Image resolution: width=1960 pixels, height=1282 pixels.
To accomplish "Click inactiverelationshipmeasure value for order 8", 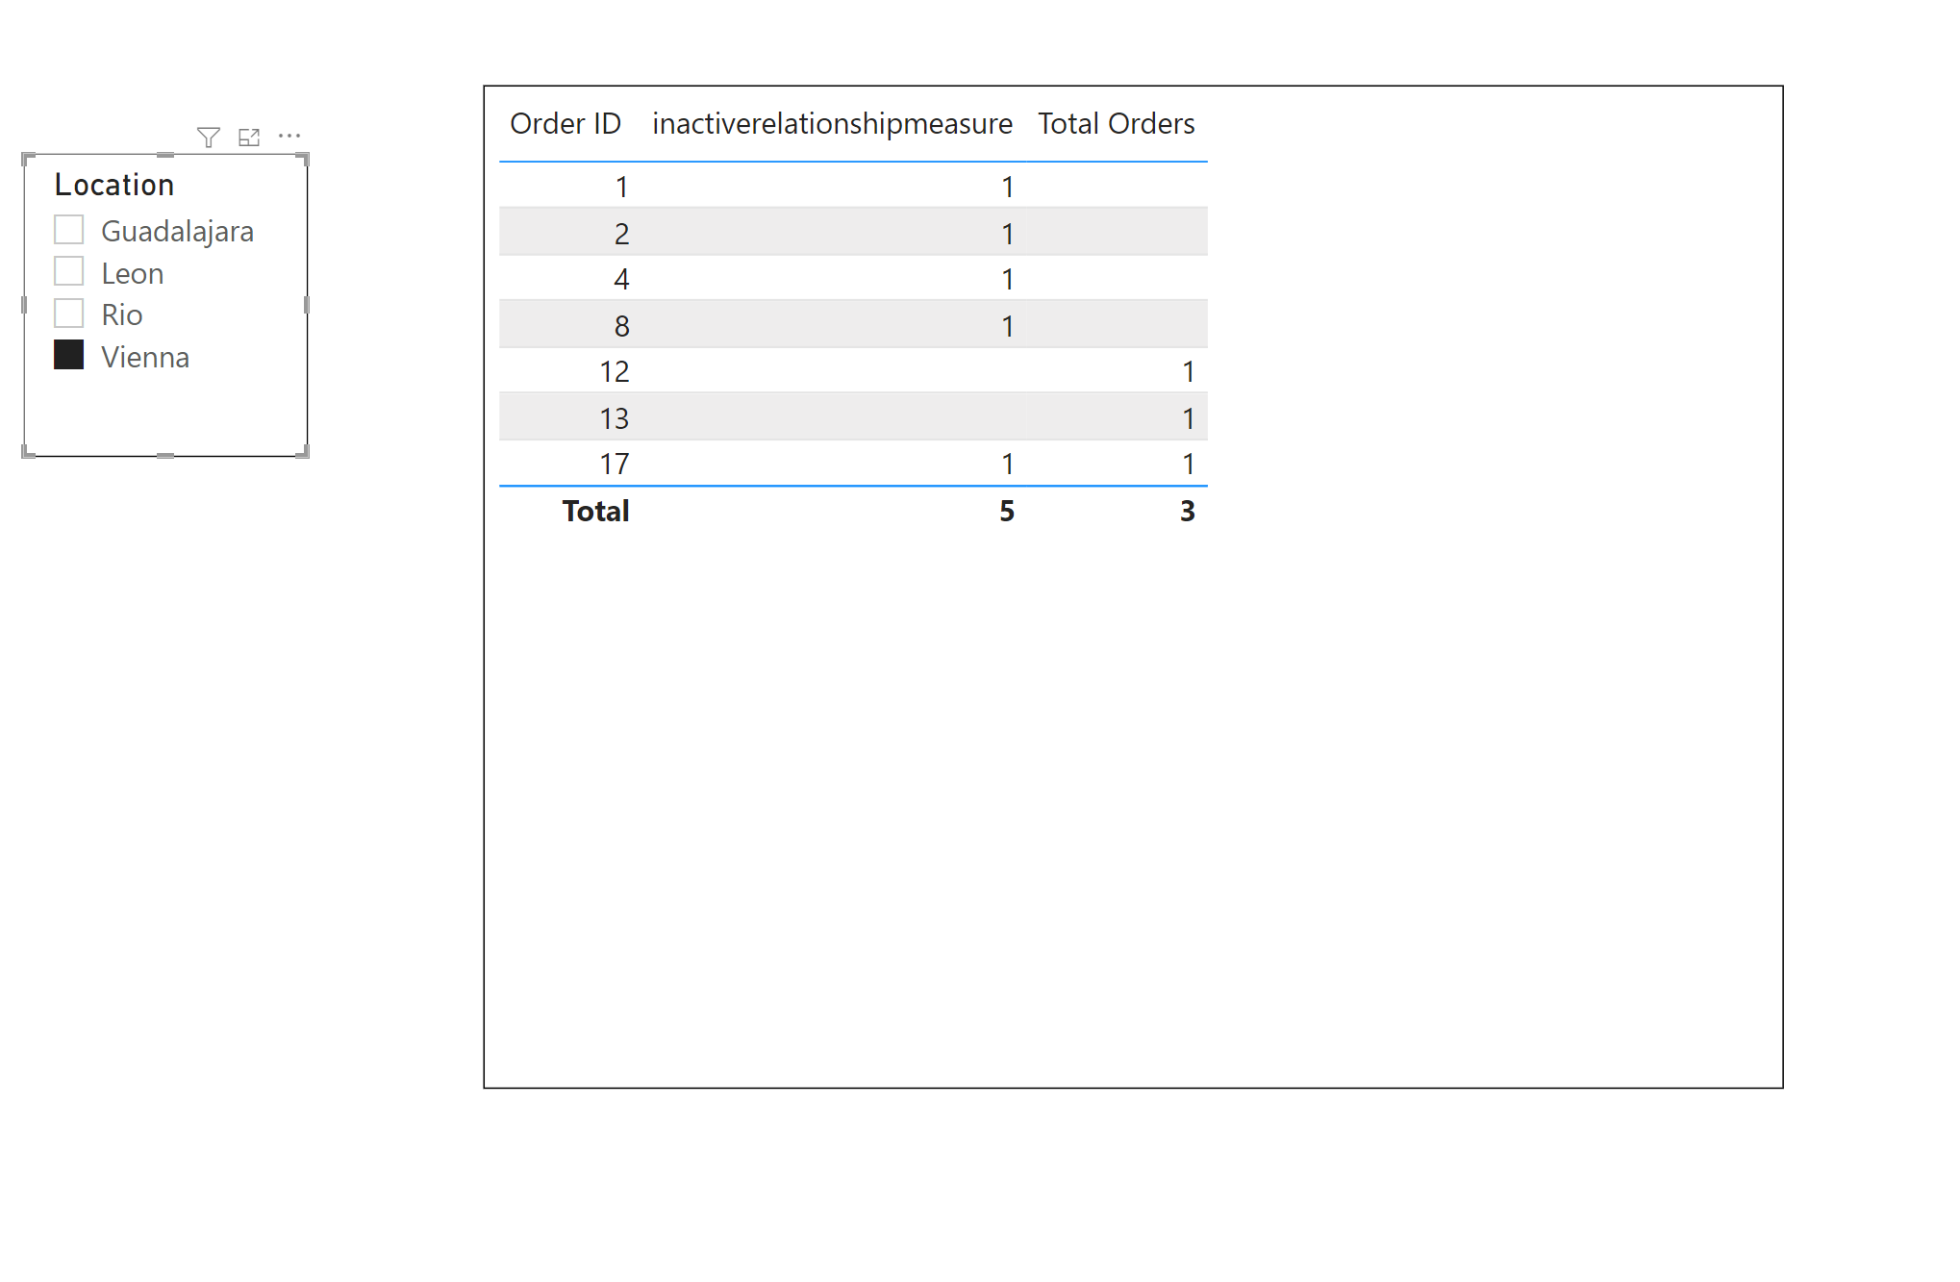I will [1008, 327].
